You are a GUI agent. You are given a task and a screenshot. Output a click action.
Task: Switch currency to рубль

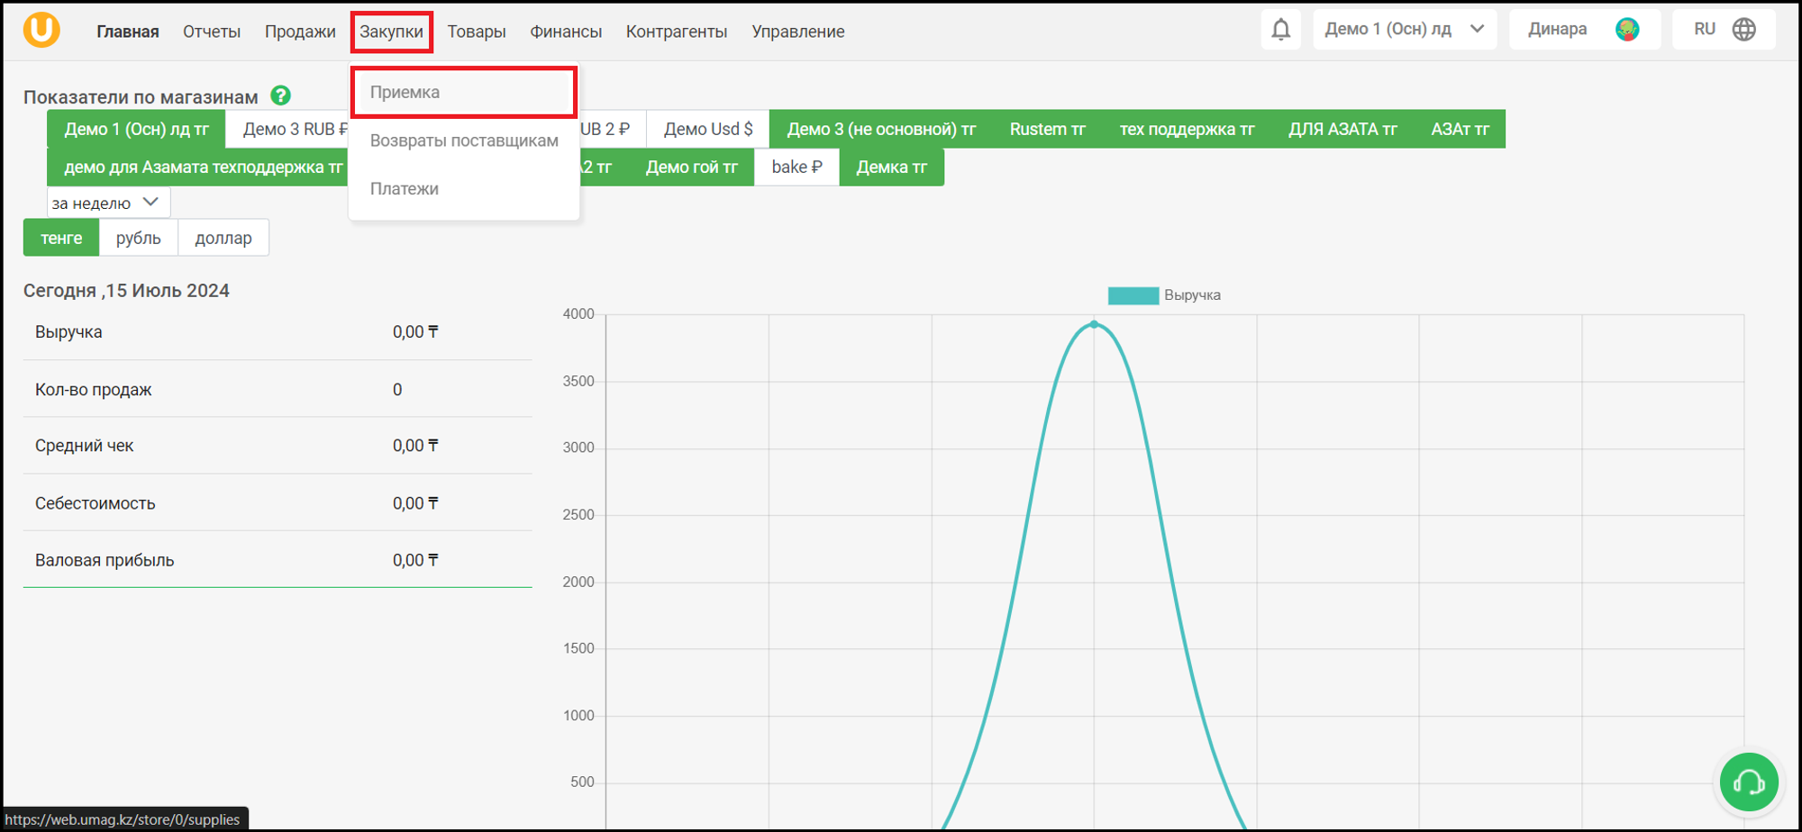138,238
